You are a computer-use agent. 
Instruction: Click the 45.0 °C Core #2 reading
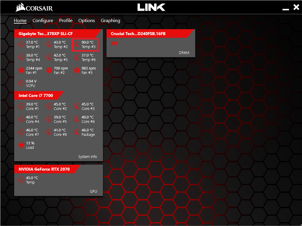60,104
